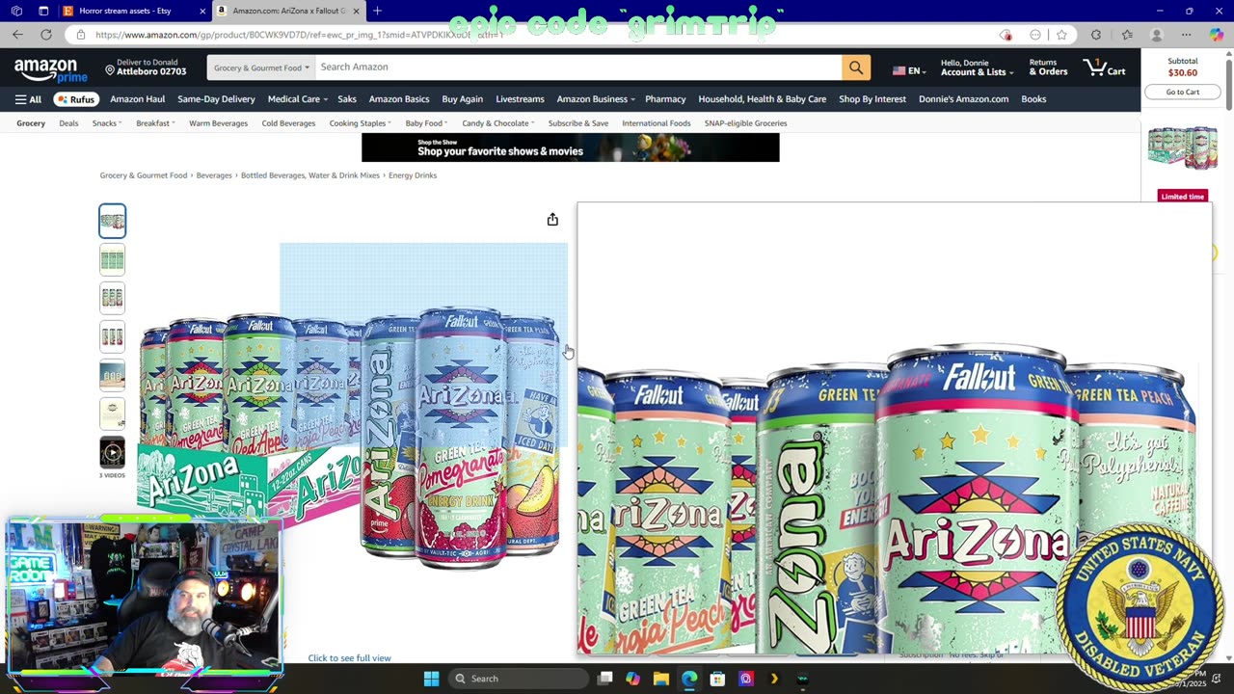Expand the Snacks submenu

106,123
